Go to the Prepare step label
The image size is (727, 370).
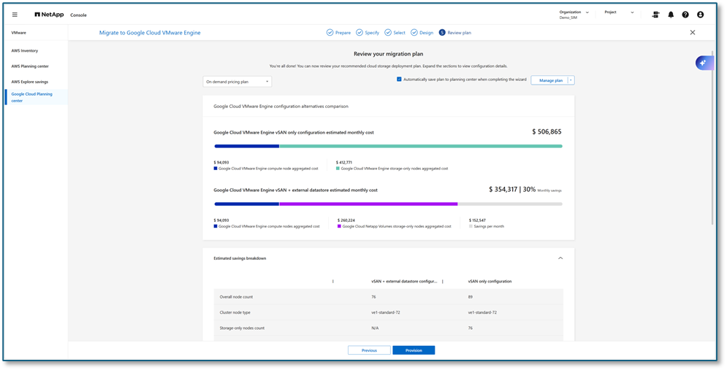pos(343,33)
